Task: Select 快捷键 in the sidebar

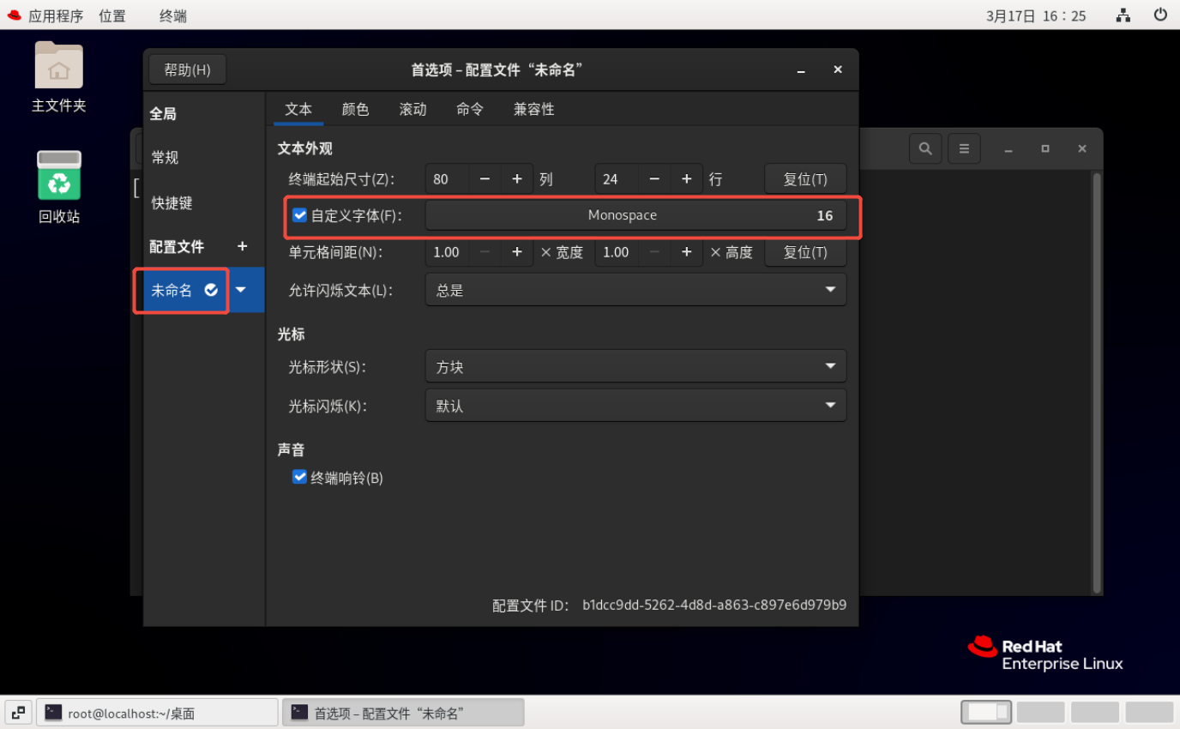Action: pos(204,203)
